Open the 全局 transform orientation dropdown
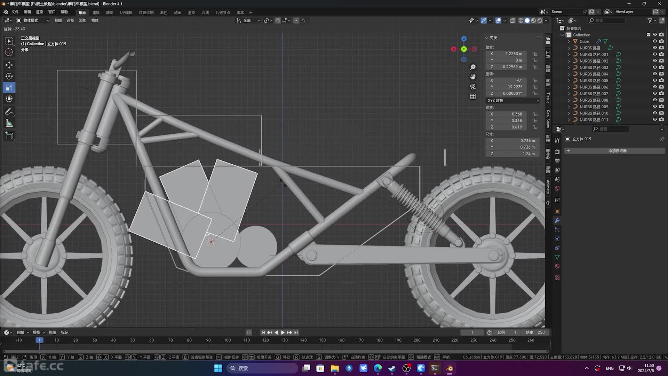Image resolution: width=668 pixels, height=376 pixels. (x=248, y=21)
